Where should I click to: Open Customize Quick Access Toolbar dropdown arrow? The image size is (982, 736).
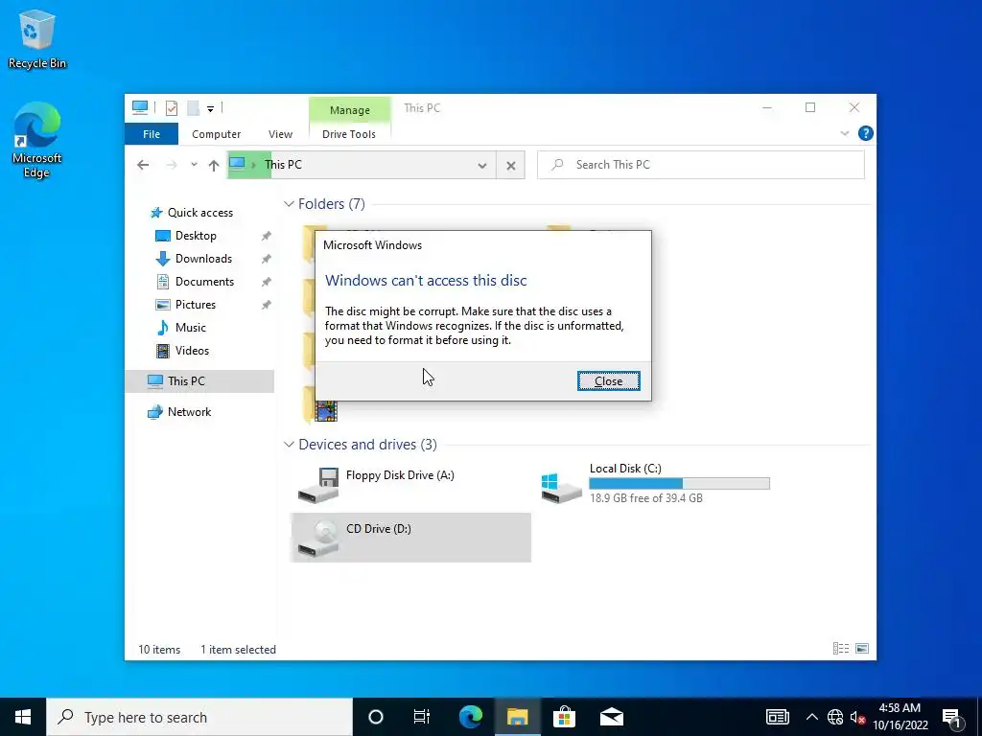[x=210, y=109]
